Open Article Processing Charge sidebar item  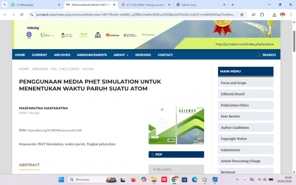click(246, 161)
